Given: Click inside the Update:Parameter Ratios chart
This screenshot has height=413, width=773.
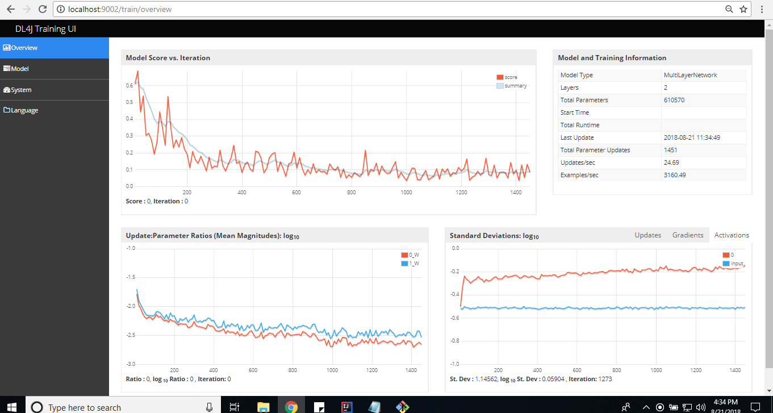Looking at the screenshot, I should pyautogui.click(x=278, y=306).
